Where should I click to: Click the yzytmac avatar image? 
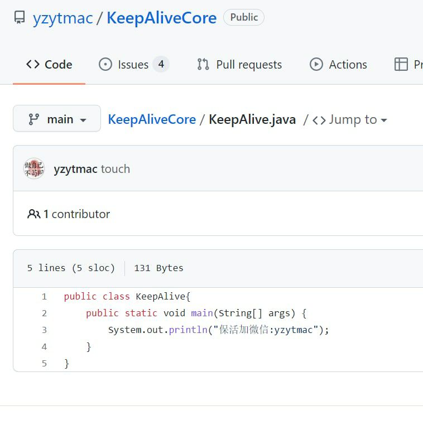point(33,168)
